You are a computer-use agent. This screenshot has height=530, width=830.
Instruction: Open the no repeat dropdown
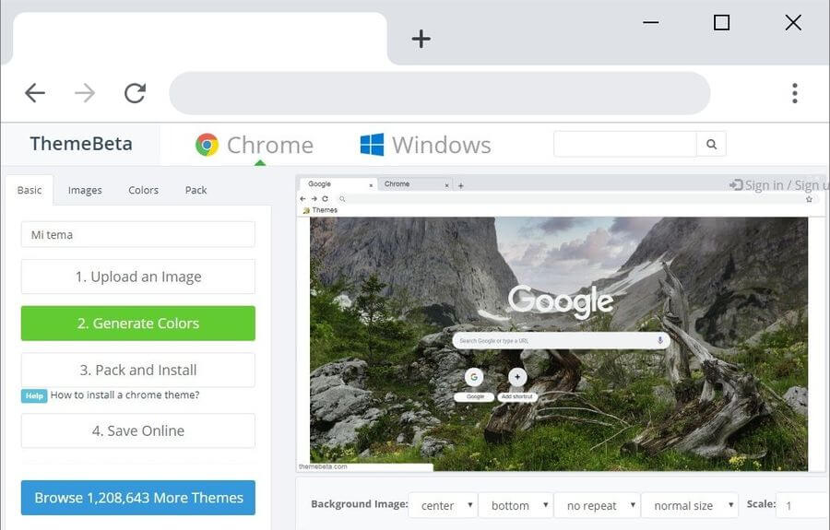597,505
